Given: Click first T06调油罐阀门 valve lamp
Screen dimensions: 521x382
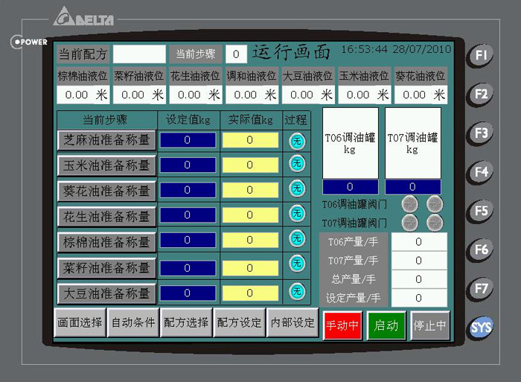Looking at the screenshot, I should (409, 204).
